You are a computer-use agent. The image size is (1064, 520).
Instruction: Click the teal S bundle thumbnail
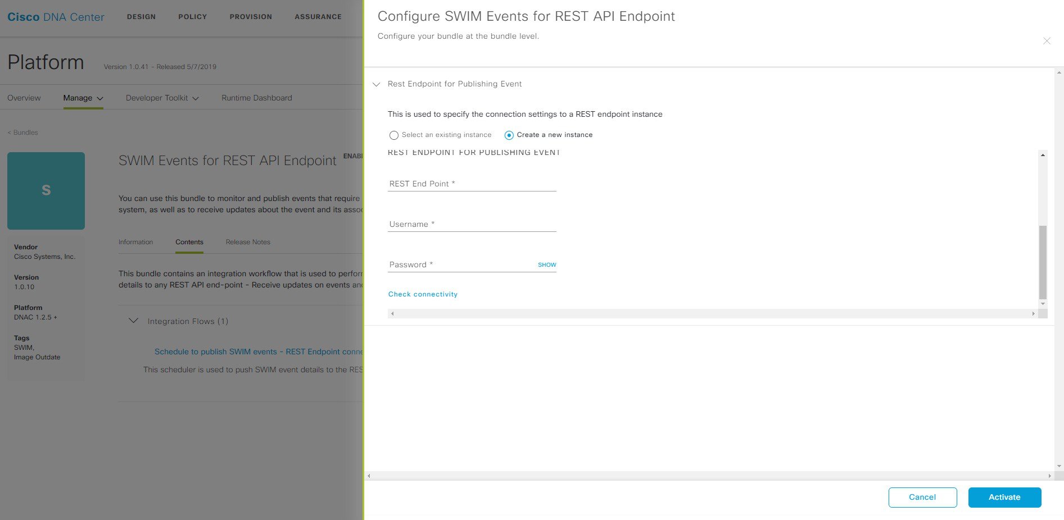[x=46, y=190]
